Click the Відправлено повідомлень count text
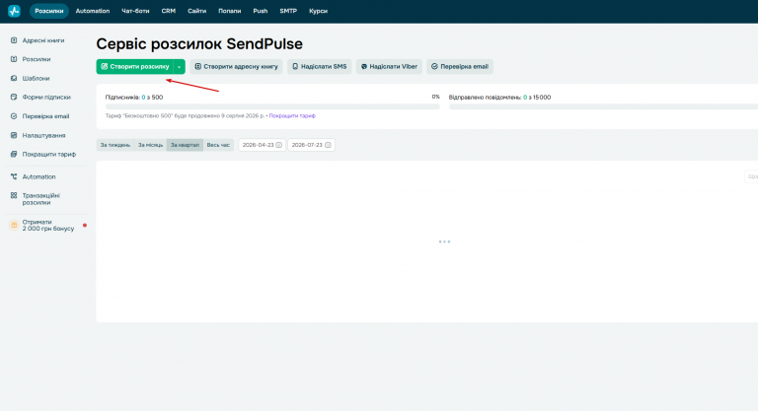 tap(499, 97)
